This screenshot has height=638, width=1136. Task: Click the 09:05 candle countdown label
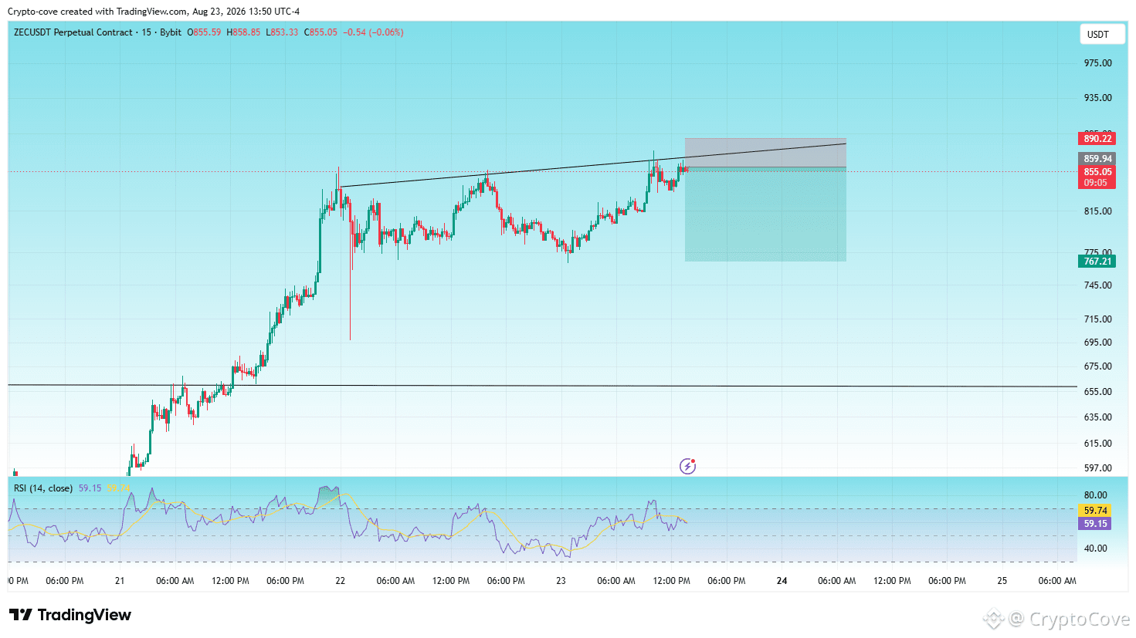1096,183
